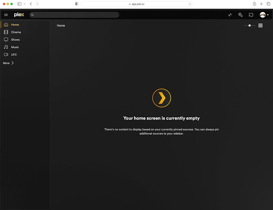Go forward in Safari
Viewport: 273px width, 210px height.
37,4
